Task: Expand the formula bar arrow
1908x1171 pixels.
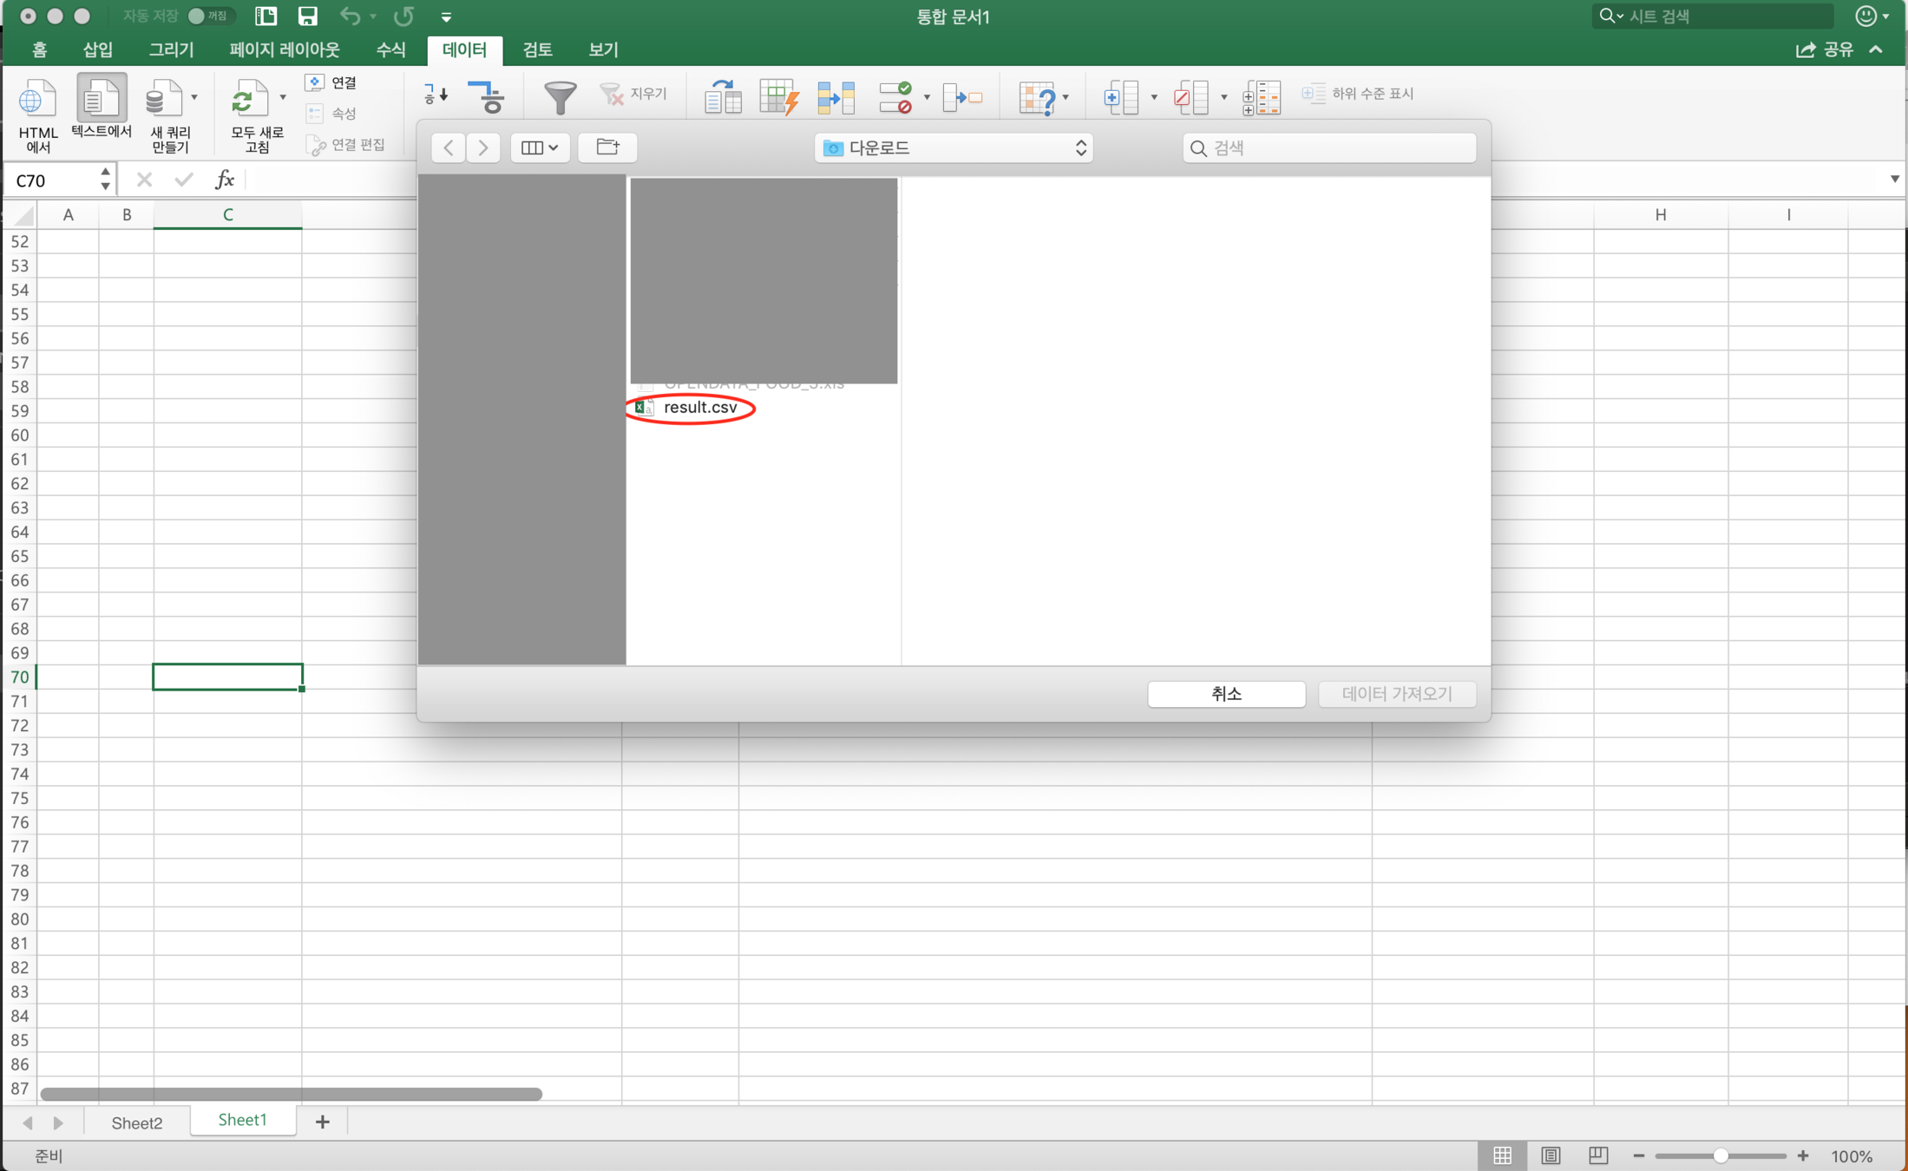Action: [1894, 180]
